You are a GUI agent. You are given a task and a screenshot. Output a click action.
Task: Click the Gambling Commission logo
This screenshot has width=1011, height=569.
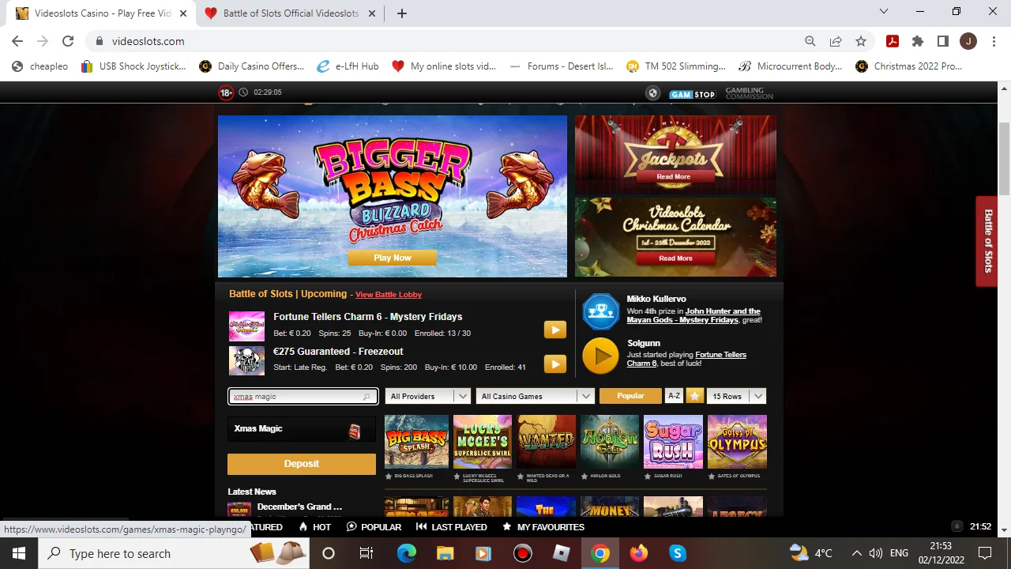coord(749,93)
